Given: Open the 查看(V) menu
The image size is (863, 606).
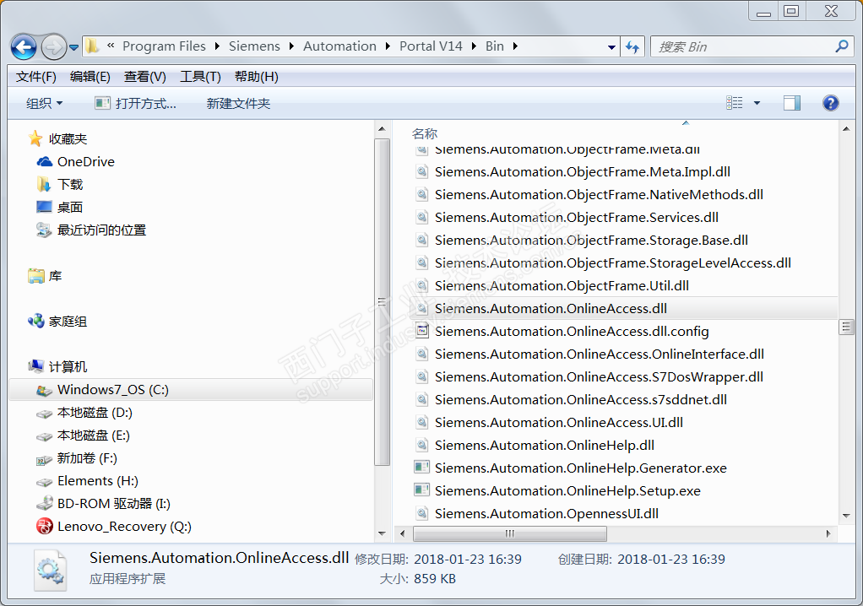Looking at the screenshot, I should pyautogui.click(x=144, y=77).
